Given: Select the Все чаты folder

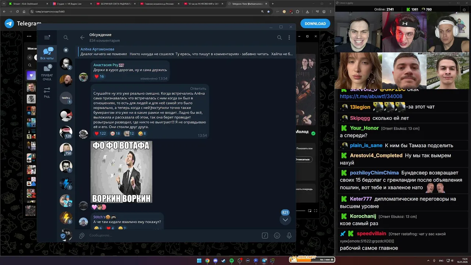Looking at the screenshot, I should point(47,54).
